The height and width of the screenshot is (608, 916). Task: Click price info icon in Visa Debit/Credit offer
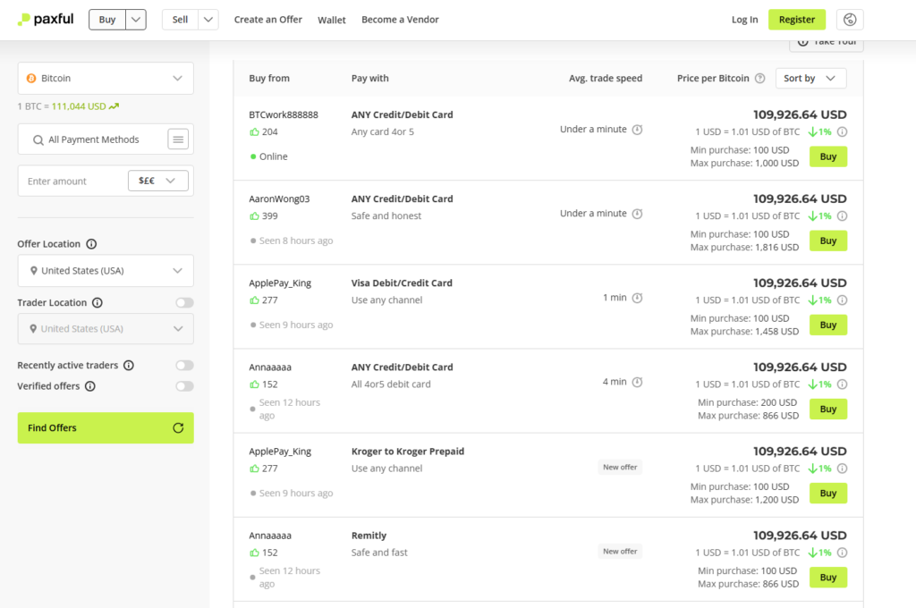(842, 300)
